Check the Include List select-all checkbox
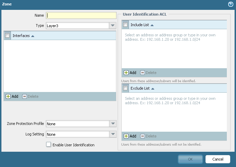This screenshot has height=167, width=236. tap(125, 25)
